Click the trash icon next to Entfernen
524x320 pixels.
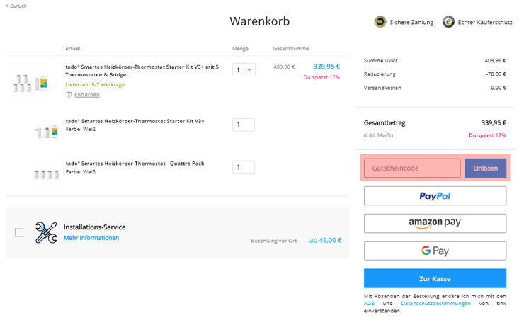[69, 95]
